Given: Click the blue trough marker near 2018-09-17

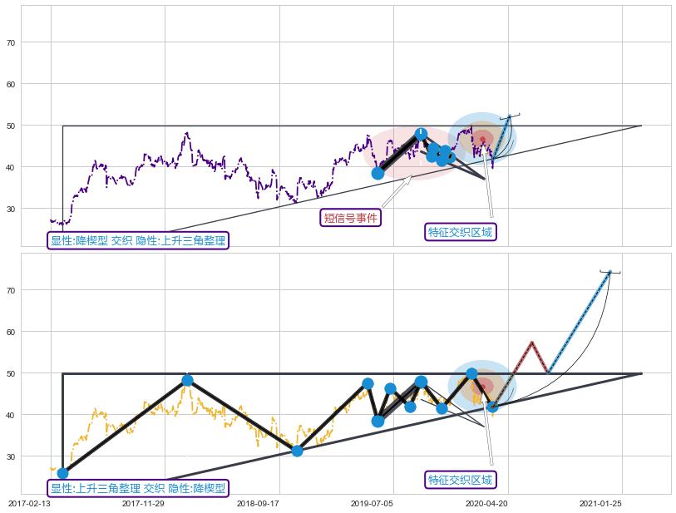Looking at the screenshot, I should tap(297, 451).
